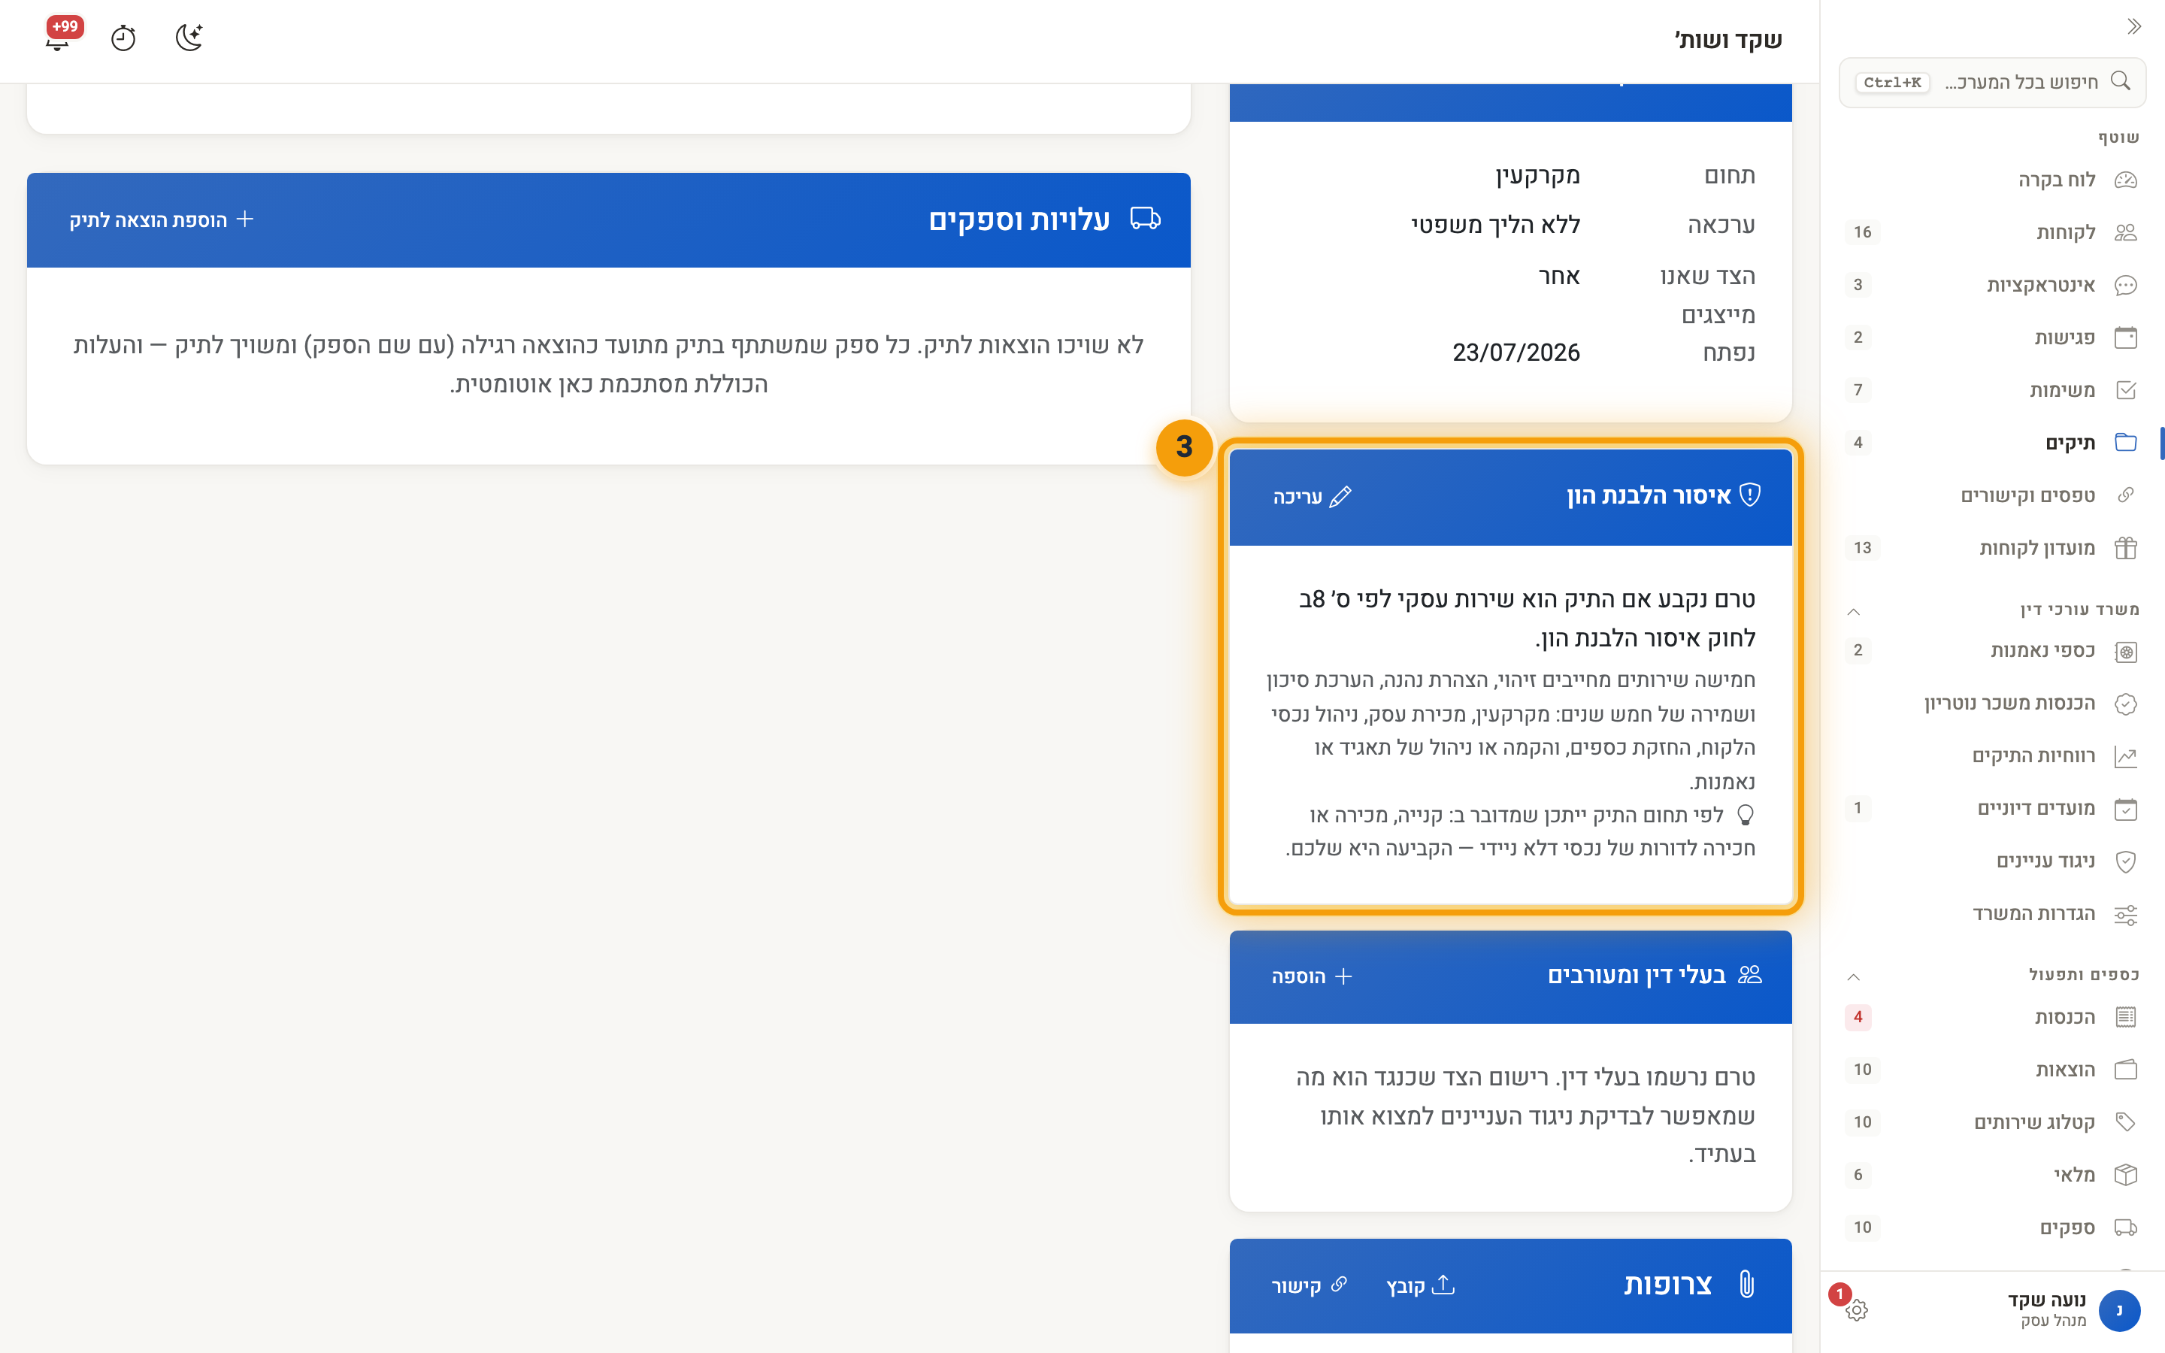Click the רווחיות התיקים chart icon
The width and height of the screenshot is (2165, 1353).
click(2126, 756)
